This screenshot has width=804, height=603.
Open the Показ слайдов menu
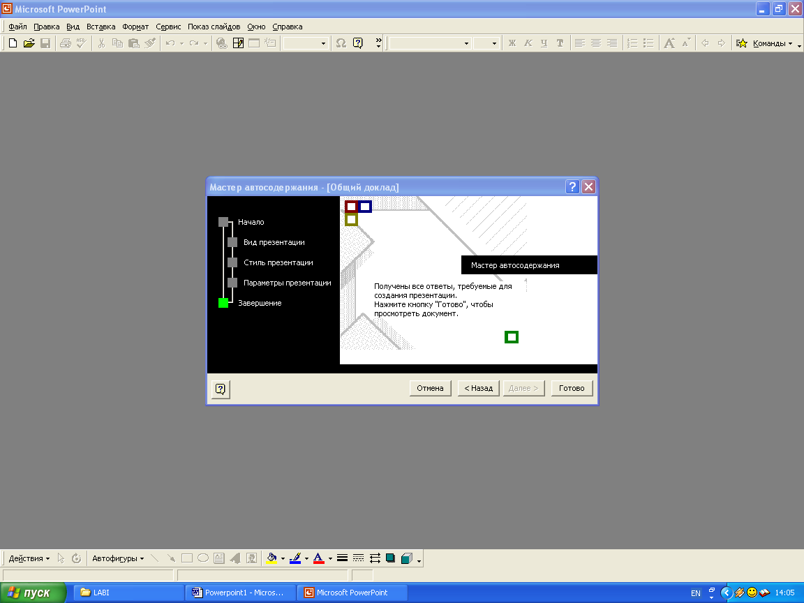point(214,27)
